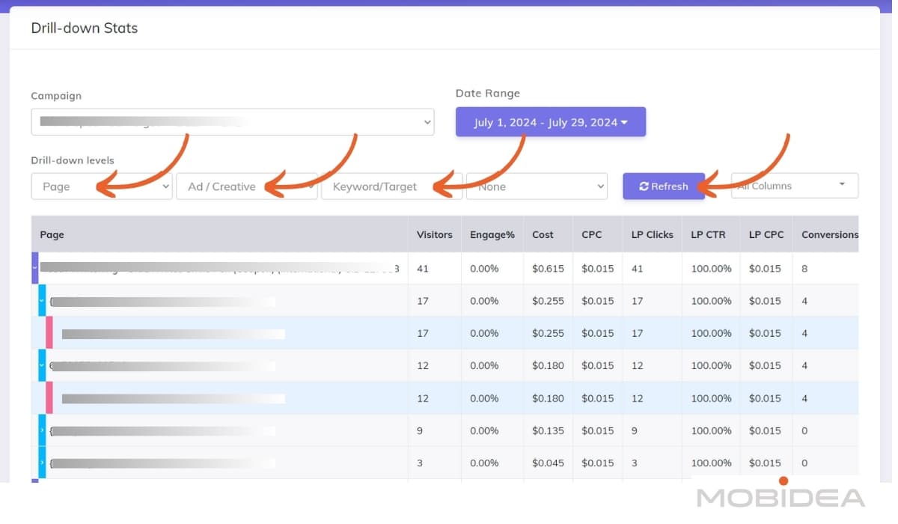Sort by the Cost column header
Image resolution: width=898 pixels, height=524 pixels.
[x=543, y=234]
